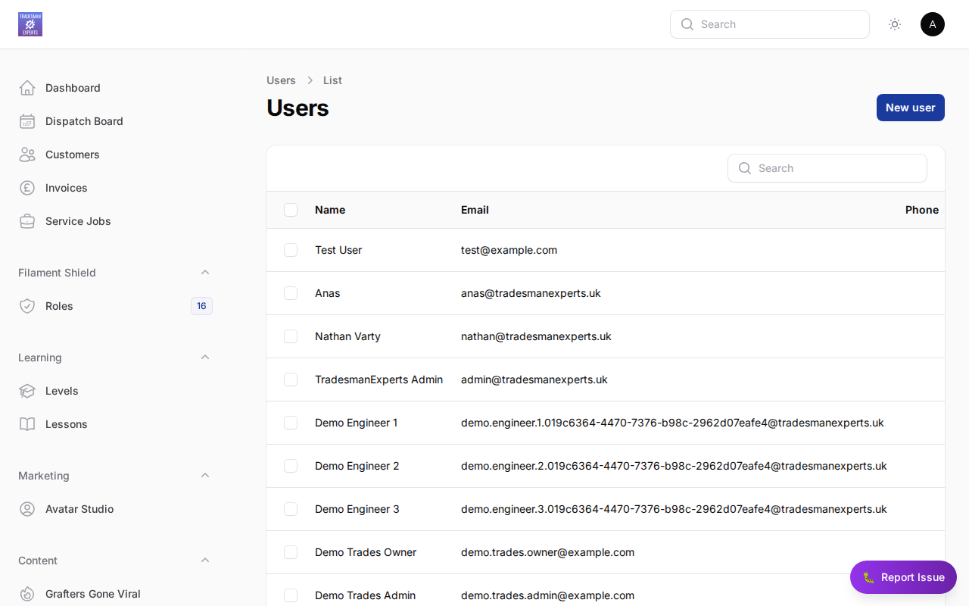Collapse the Filament Shield section
This screenshot has height=606, width=969.
(x=205, y=272)
